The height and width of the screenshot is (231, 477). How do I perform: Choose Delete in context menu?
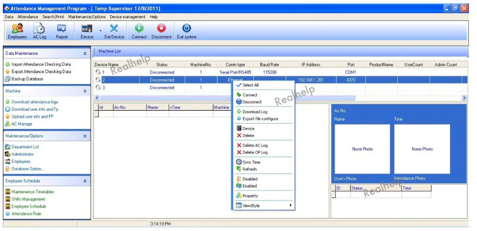click(x=263, y=136)
